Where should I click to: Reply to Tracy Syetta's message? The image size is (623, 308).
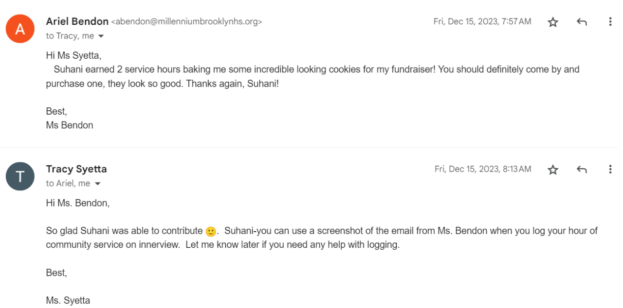click(x=581, y=170)
